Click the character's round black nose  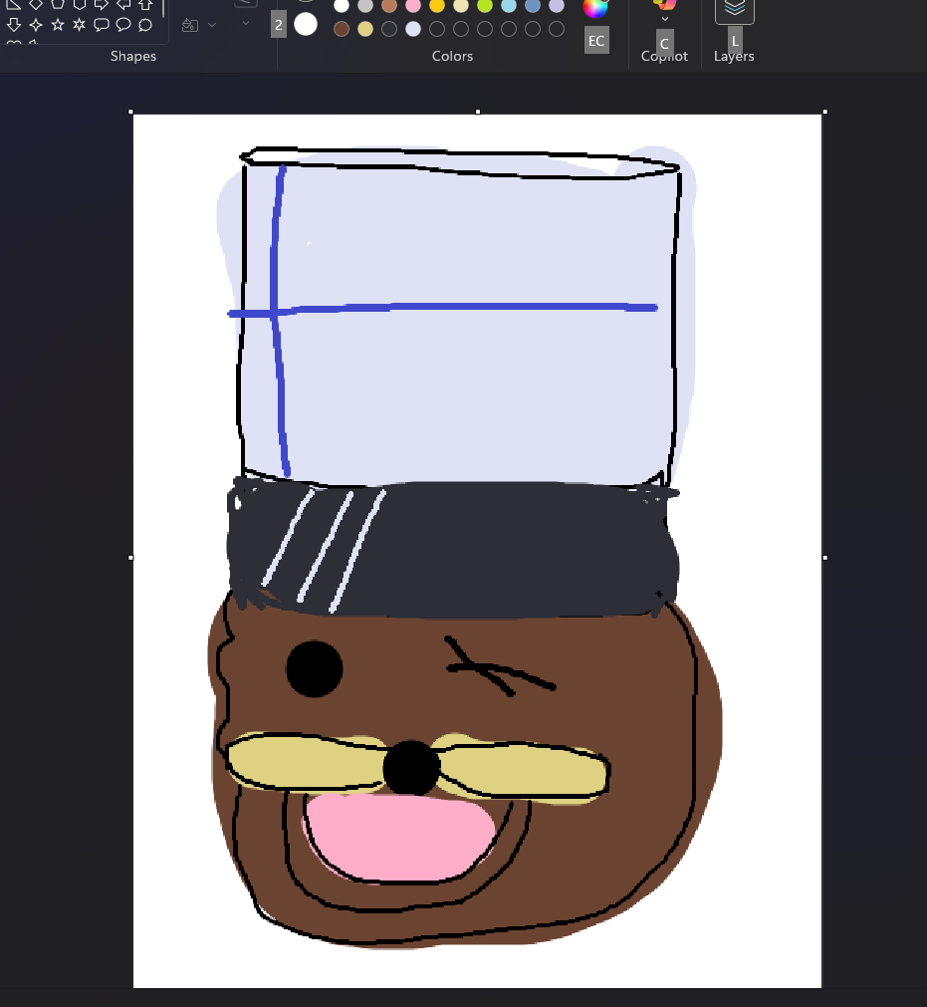(411, 768)
